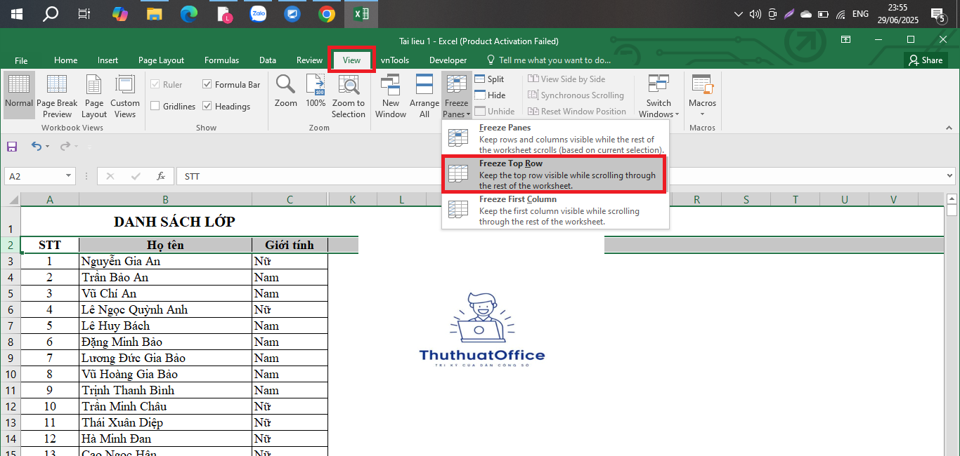
Task: Click Hide window button
Action: pos(490,95)
